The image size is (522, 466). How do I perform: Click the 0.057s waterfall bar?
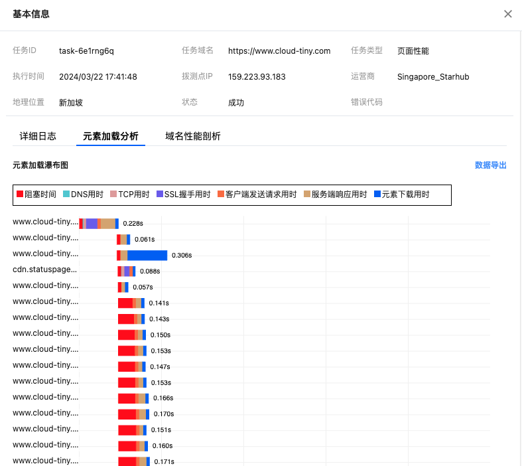(x=123, y=287)
